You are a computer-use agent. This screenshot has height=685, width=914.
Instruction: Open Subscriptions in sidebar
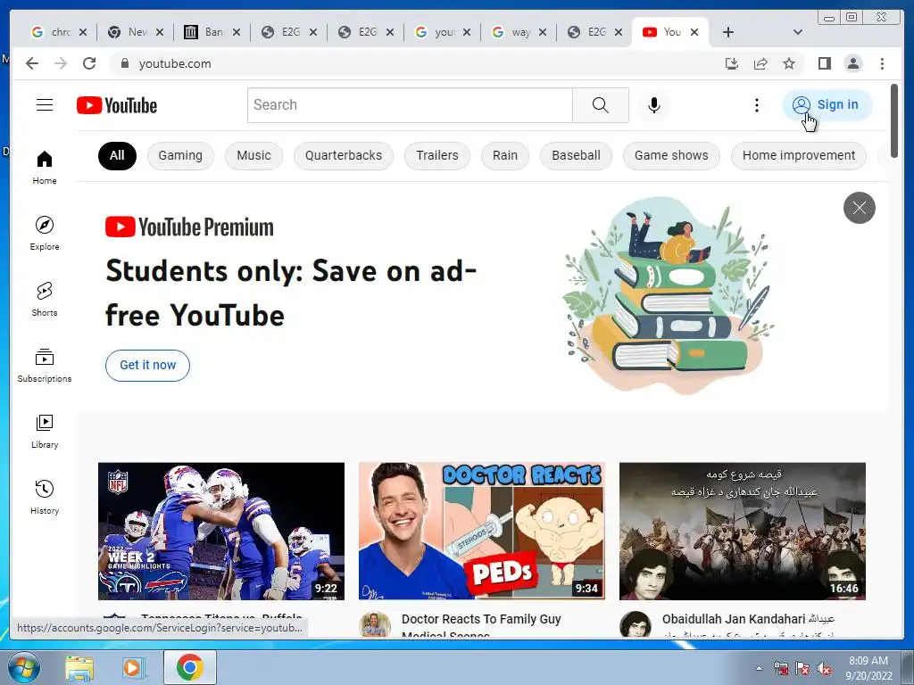45,365
